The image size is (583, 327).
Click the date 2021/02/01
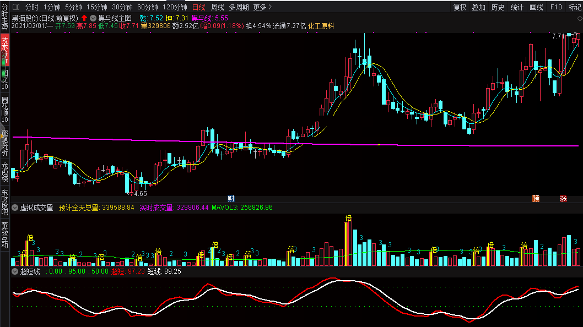tap(28, 26)
